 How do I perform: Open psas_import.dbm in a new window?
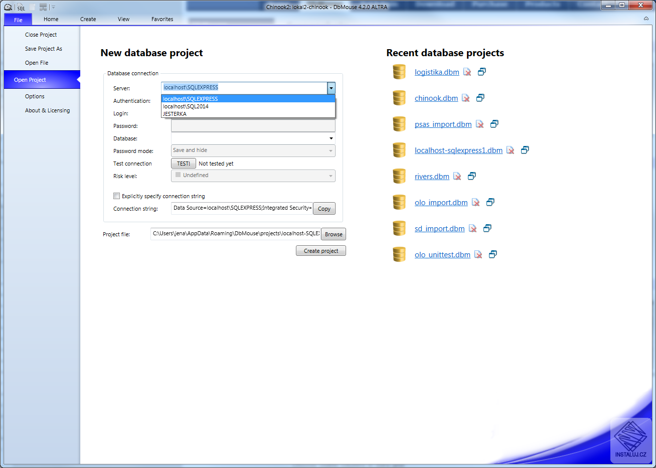coord(494,124)
